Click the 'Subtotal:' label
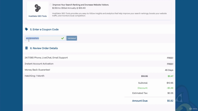The image size is (198, 111). pyautogui.click(x=143, y=83)
